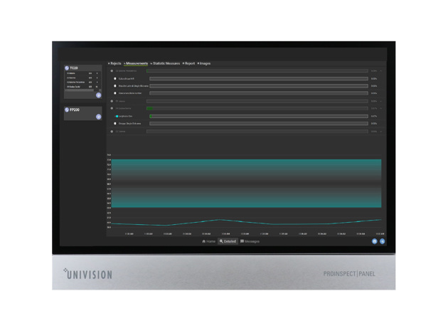The image size is (448, 311).
Task: Click the FP200 card title
Action: (x=75, y=110)
